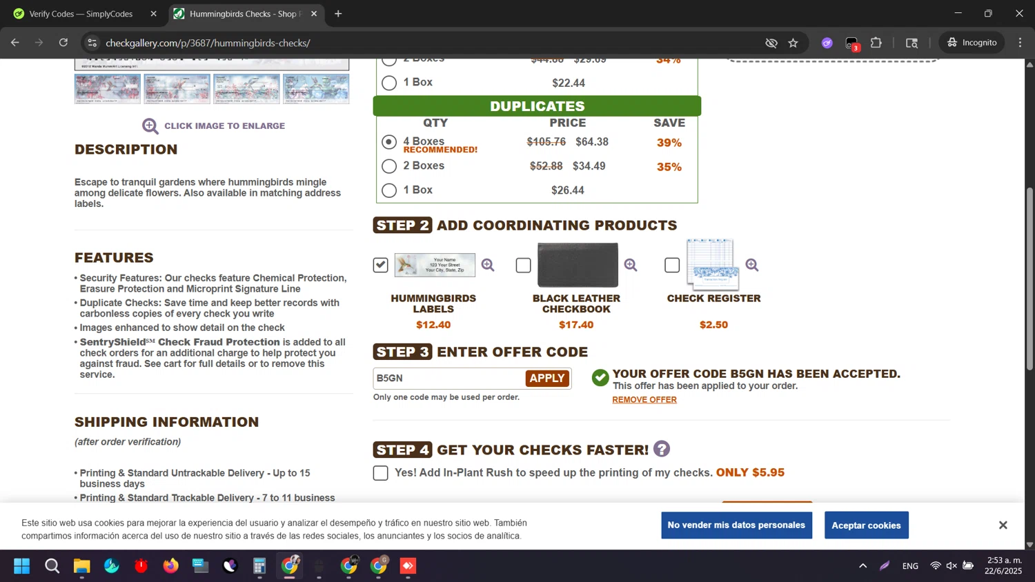Select the first hummingbird check thumbnail
This screenshot has height=582, width=1035.
coord(108,89)
